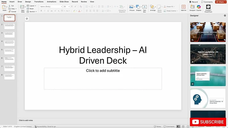Open the Design tab
The width and height of the screenshot is (228, 128).
coord(28,2)
